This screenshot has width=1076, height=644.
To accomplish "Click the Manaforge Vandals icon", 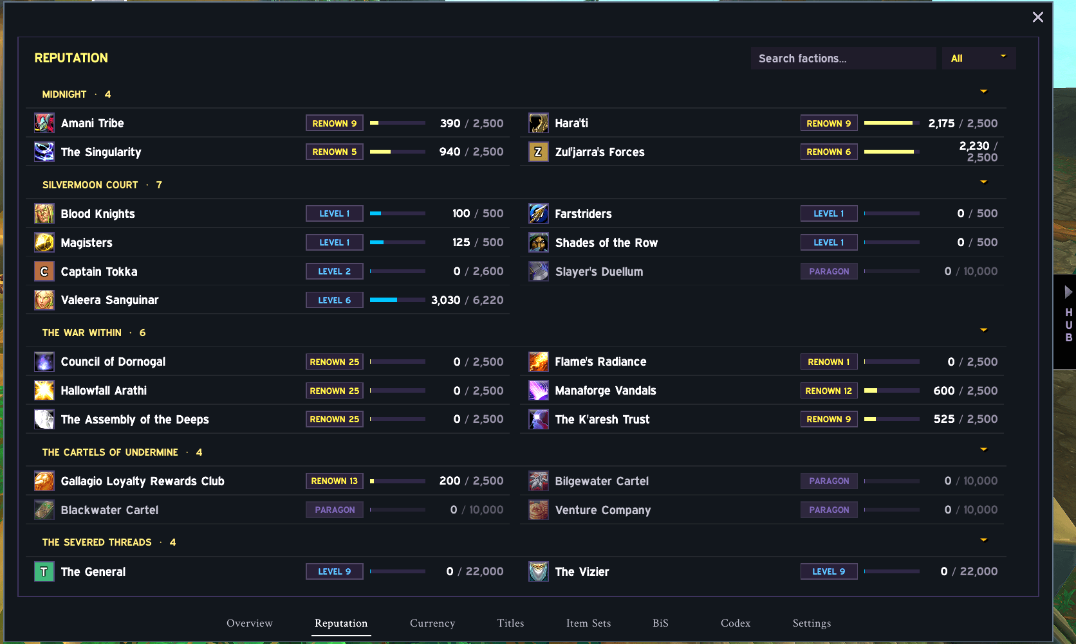I will click(539, 390).
